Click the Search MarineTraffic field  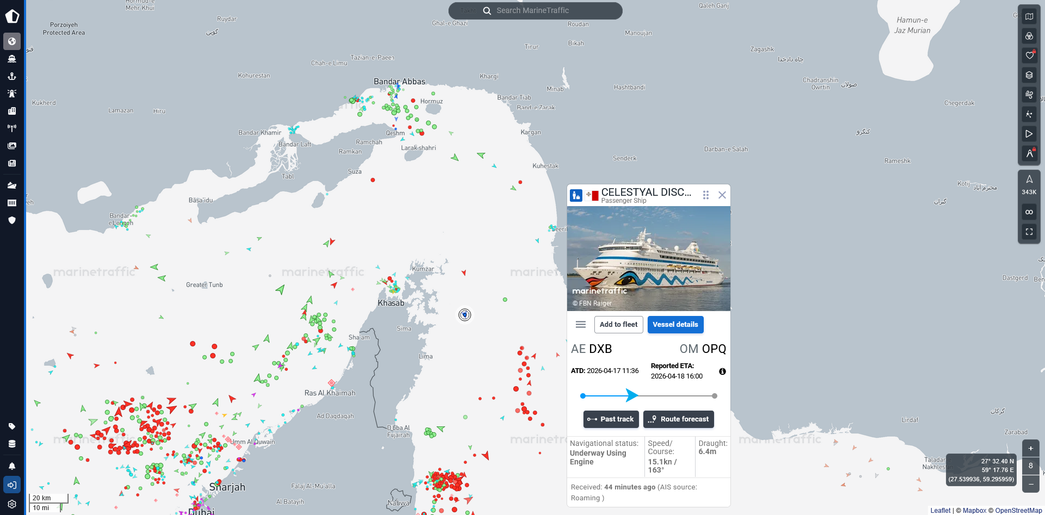click(x=536, y=11)
